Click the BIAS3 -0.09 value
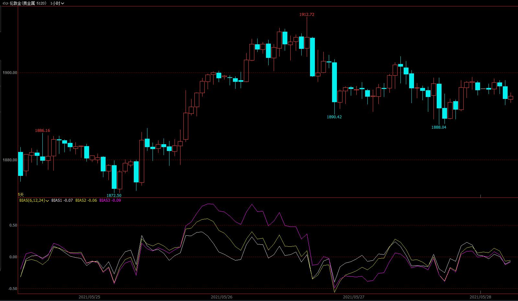Viewport: 518px width, 301px height. 110,200
